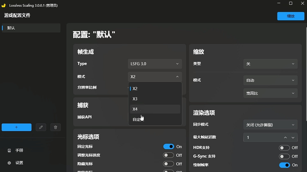307x172 pixels.
Task: Open 设置 via the gear icon
Action: (x=9, y=163)
